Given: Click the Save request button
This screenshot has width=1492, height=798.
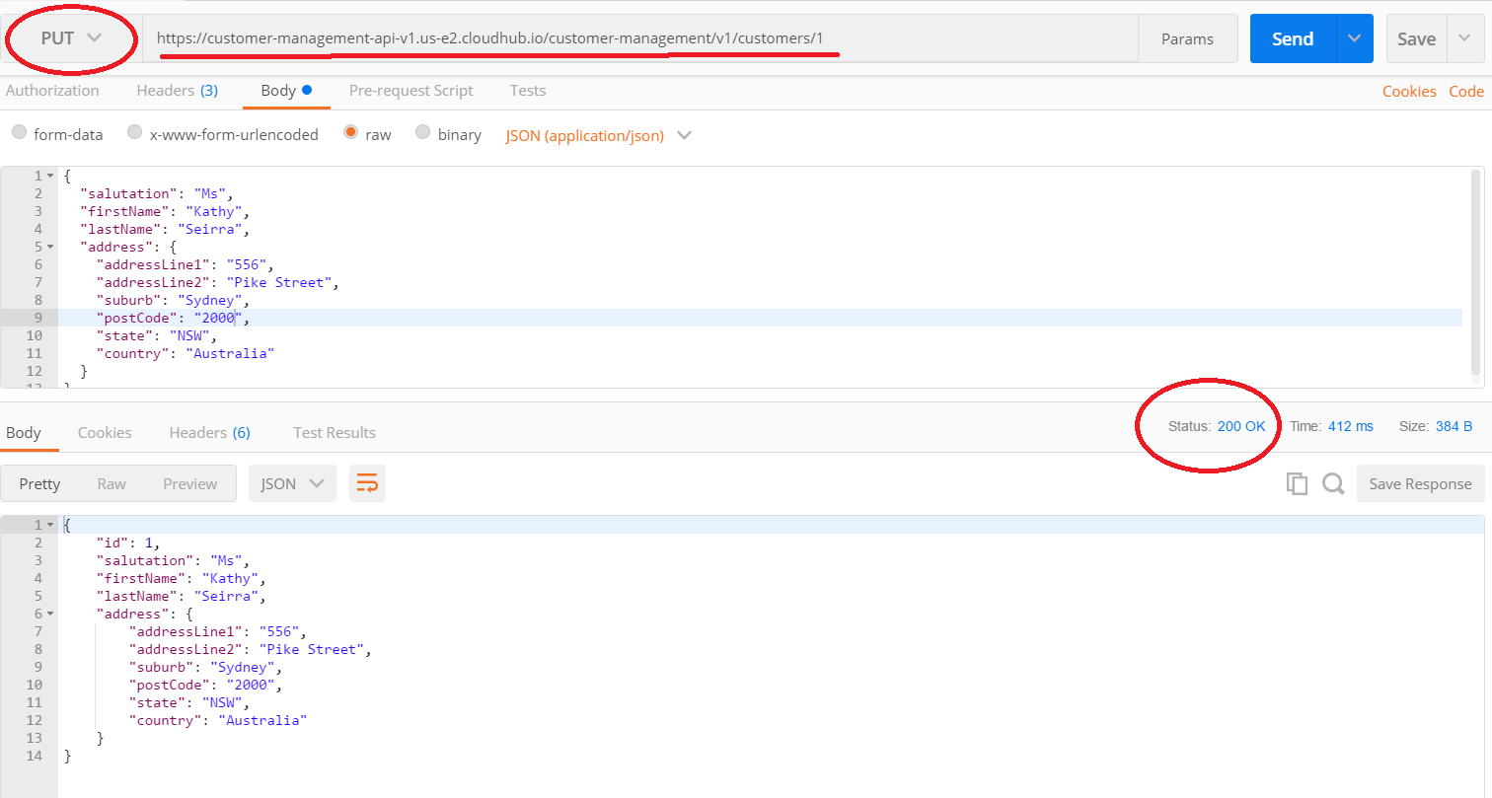Looking at the screenshot, I should pyautogui.click(x=1416, y=38).
